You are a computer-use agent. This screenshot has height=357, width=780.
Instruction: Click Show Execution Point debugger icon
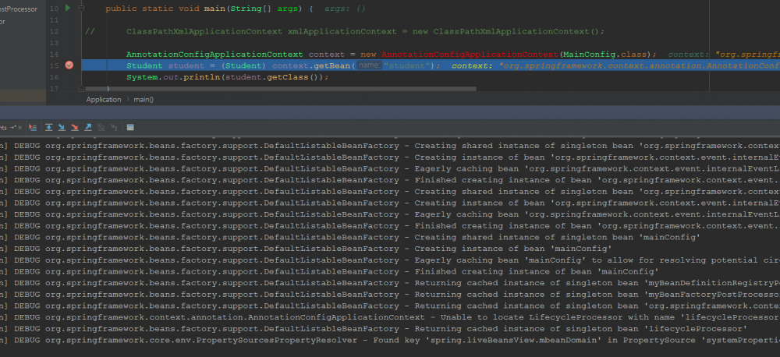(32, 128)
